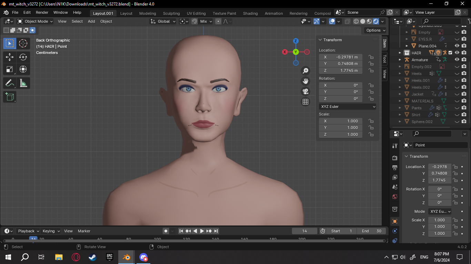Switch to the Sculpting workspace tab
471x264 pixels.
coord(171,13)
